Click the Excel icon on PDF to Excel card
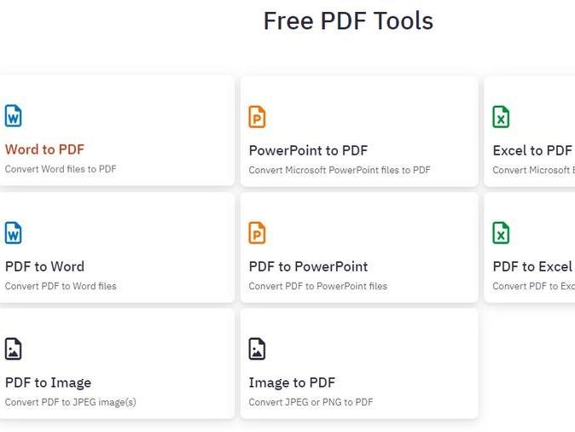 coord(501,232)
